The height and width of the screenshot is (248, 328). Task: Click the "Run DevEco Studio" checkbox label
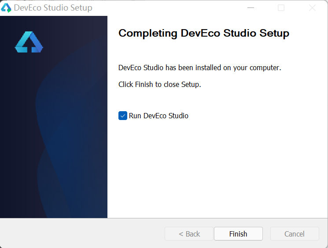point(158,116)
